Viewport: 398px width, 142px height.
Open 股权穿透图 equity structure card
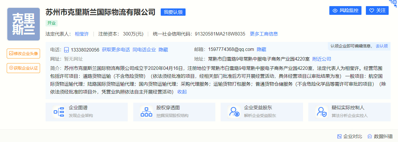point(174,112)
